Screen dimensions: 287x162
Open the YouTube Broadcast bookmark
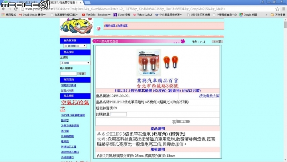96,15
